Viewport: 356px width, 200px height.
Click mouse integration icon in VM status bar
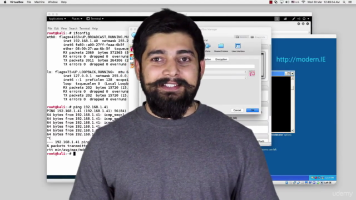click(318, 183)
